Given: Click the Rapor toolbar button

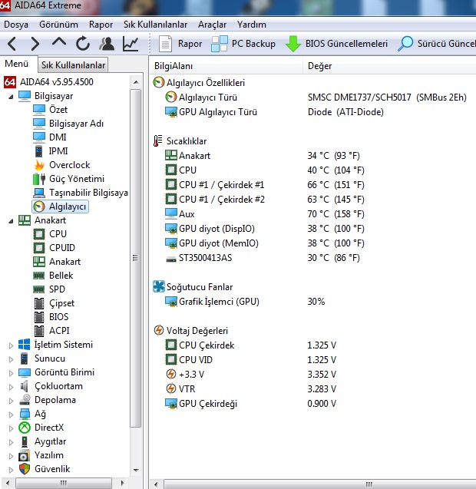Looking at the screenshot, I should (181, 44).
